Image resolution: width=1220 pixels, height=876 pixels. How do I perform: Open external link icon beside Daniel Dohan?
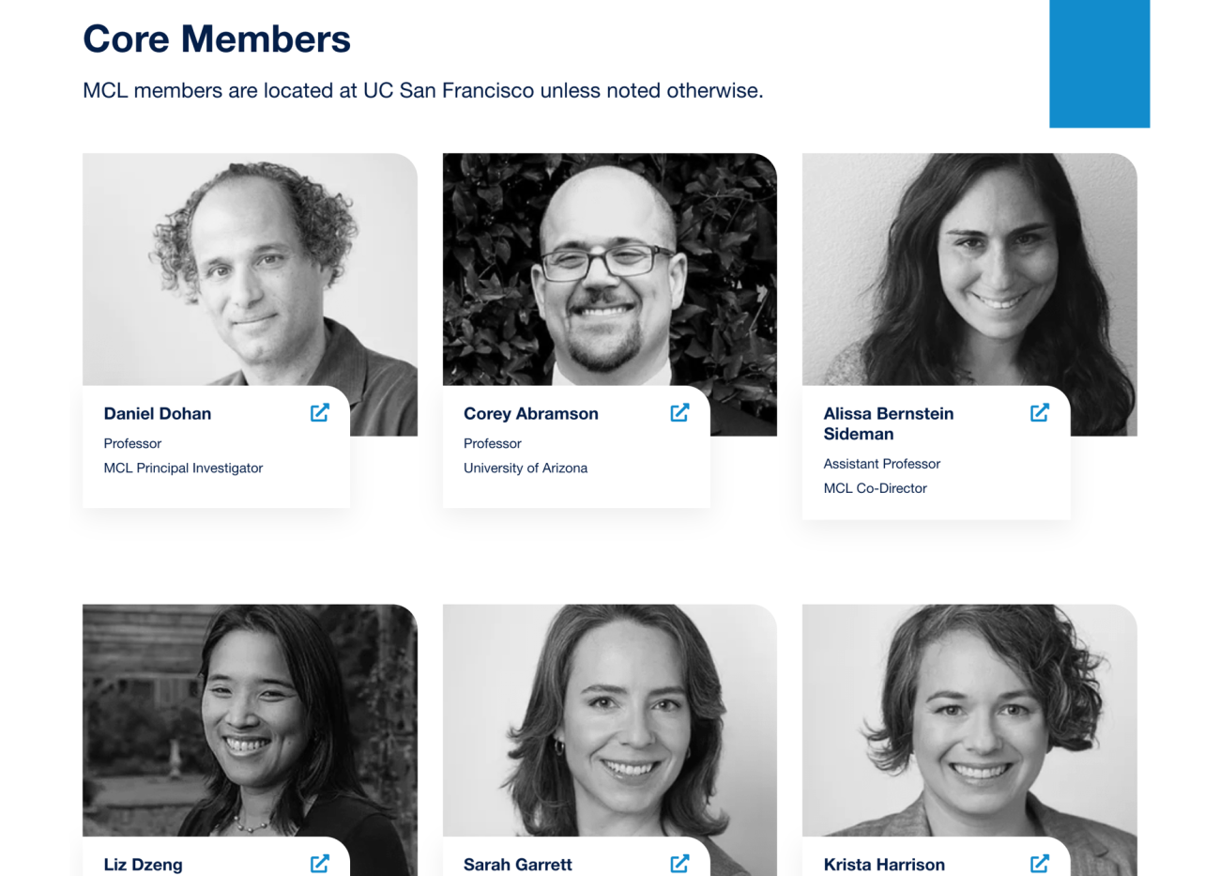pyautogui.click(x=320, y=413)
